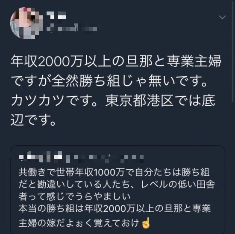Click the first line starting 年収2000万以上の旦那
This screenshot has height=234, width=235.
click(116, 61)
